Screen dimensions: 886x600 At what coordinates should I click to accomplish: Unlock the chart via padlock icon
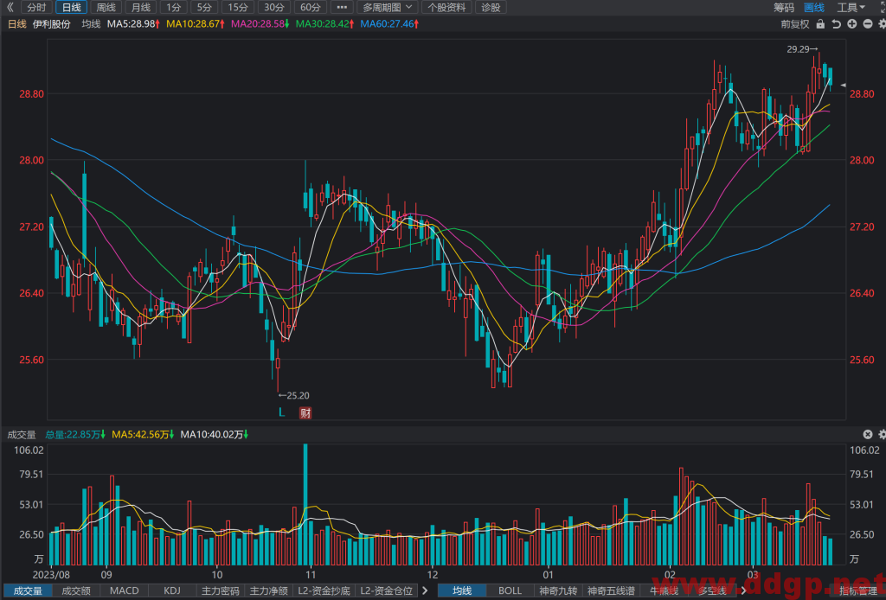tap(820, 23)
